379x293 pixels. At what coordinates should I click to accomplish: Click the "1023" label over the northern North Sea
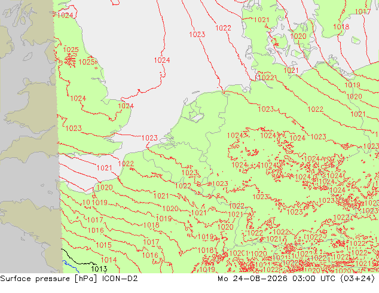click(x=197, y=34)
